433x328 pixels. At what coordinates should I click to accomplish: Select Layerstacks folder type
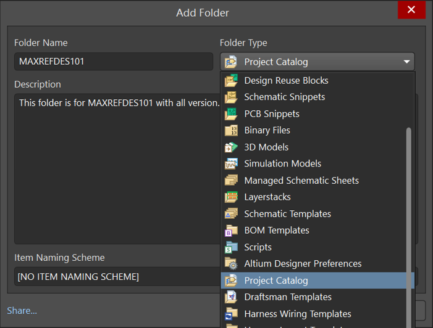coord(314,197)
